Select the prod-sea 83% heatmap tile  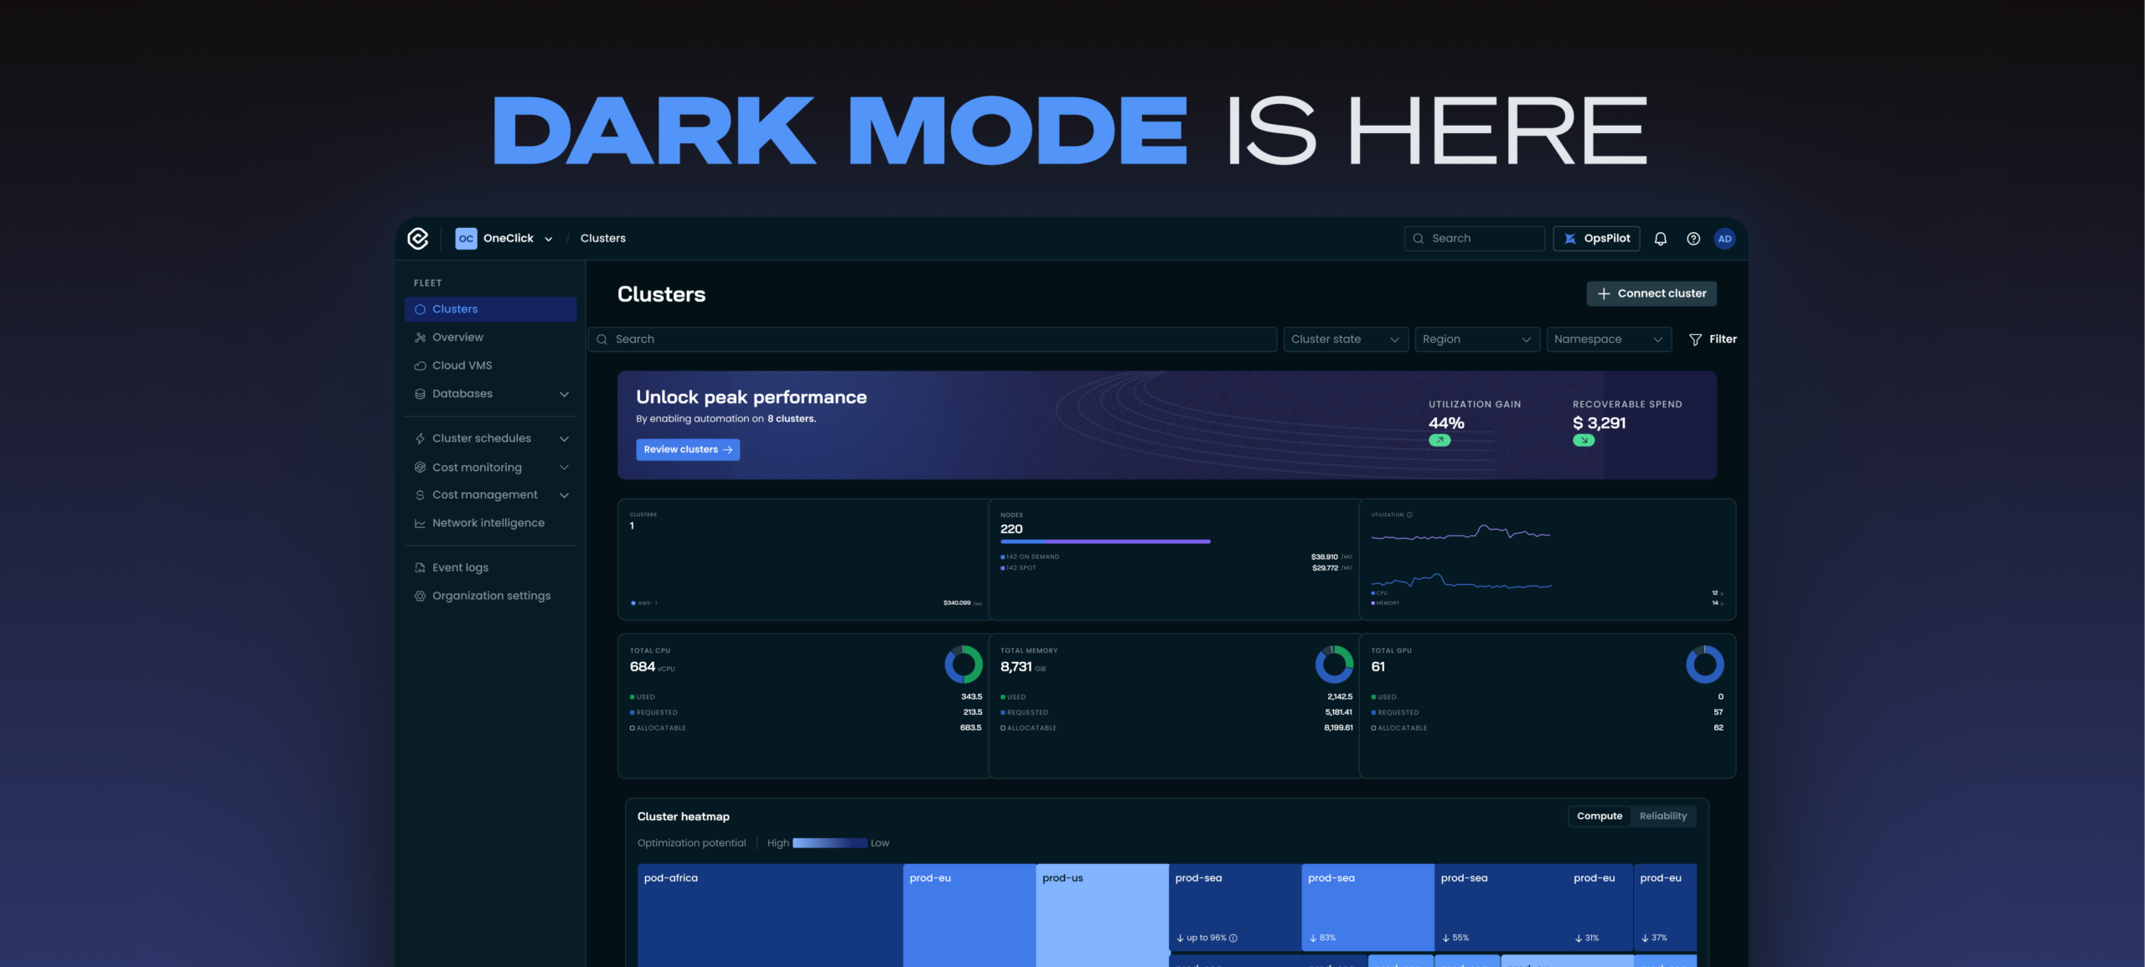coord(1367,908)
